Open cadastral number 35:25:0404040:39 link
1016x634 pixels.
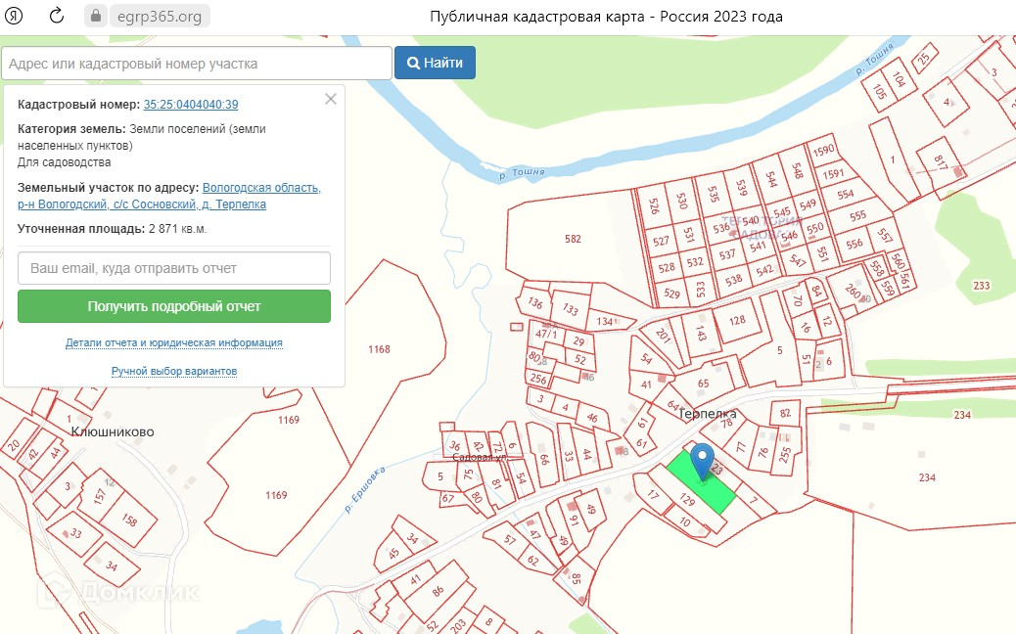pyautogui.click(x=191, y=105)
